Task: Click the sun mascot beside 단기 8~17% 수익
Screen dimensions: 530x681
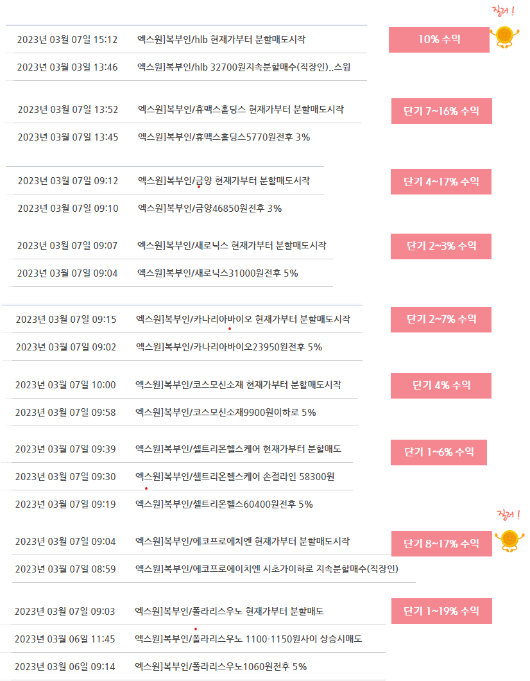Action: coord(509,541)
